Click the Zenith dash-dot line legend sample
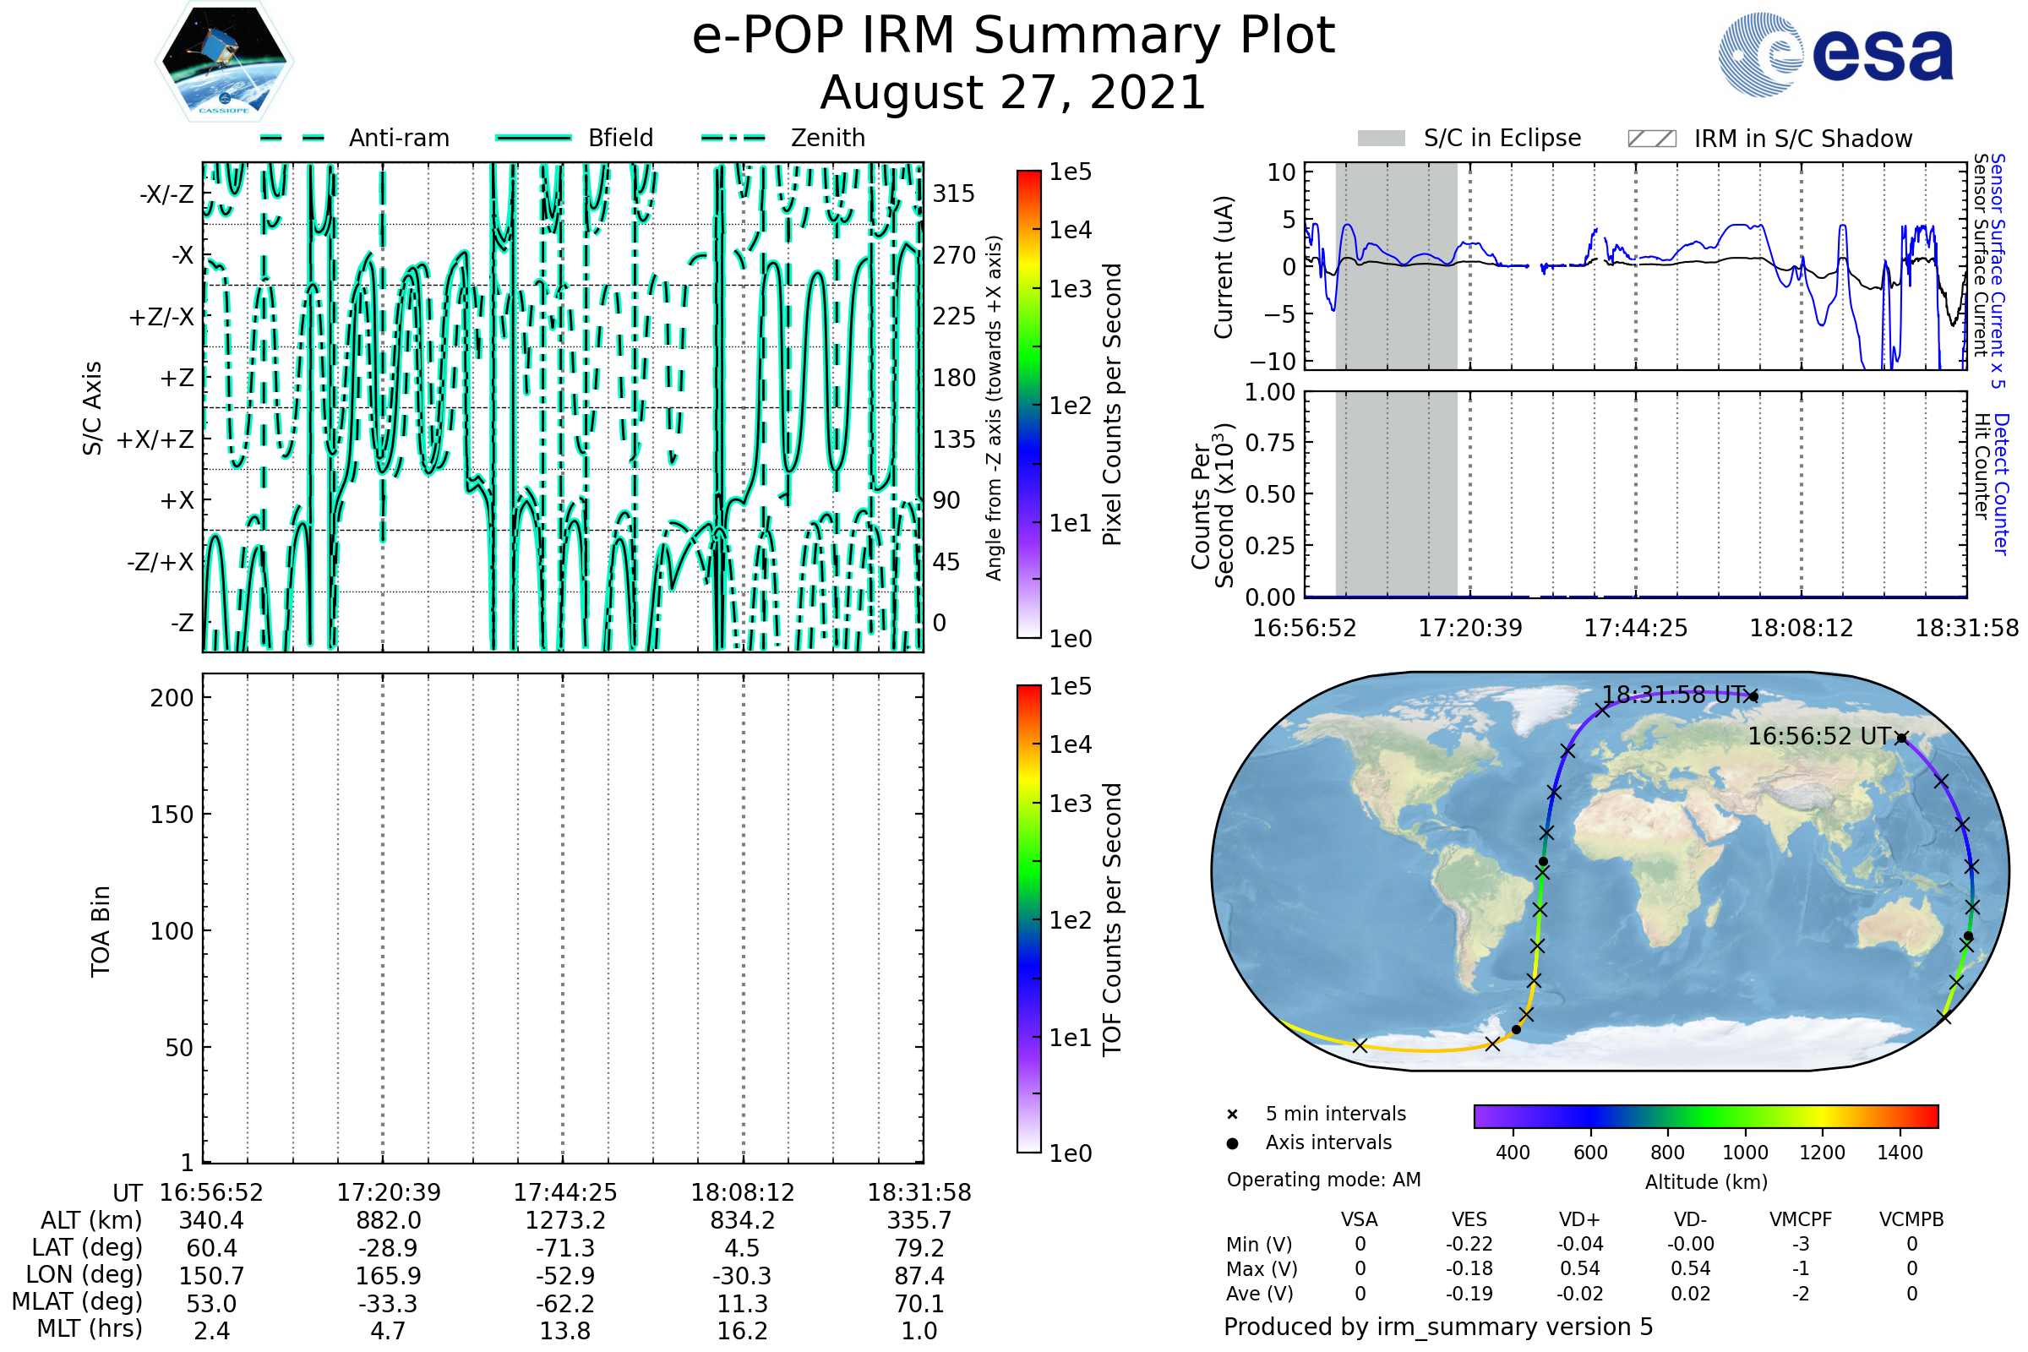 pyautogui.click(x=733, y=138)
